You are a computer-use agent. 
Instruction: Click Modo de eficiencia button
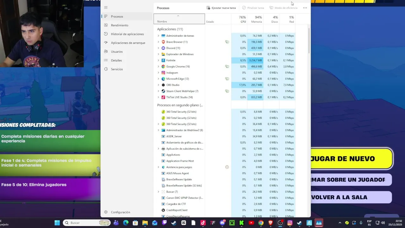[x=283, y=8]
